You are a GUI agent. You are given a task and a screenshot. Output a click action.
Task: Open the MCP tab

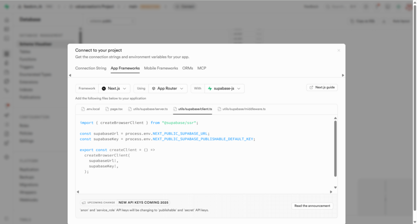(x=202, y=68)
